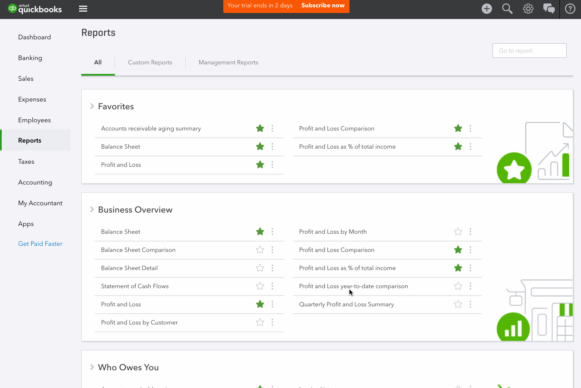Open more options for Favorites Profit and Loss
The height and width of the screenshot is (388, 581).
click(272, 165)
